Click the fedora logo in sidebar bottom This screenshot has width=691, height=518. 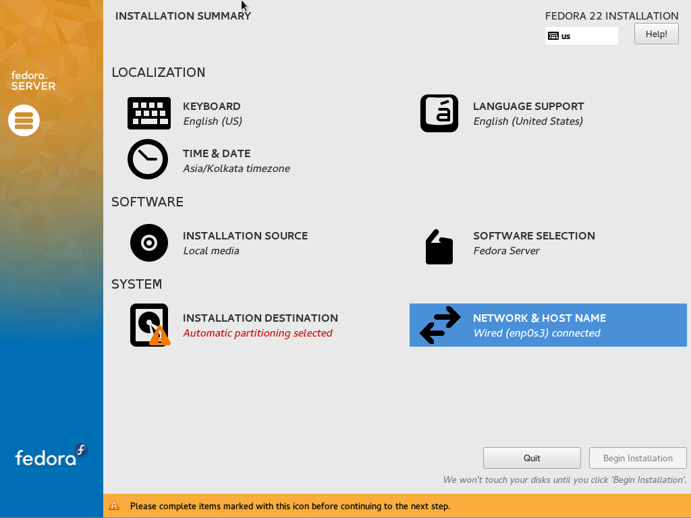click(x=51, y=456)
